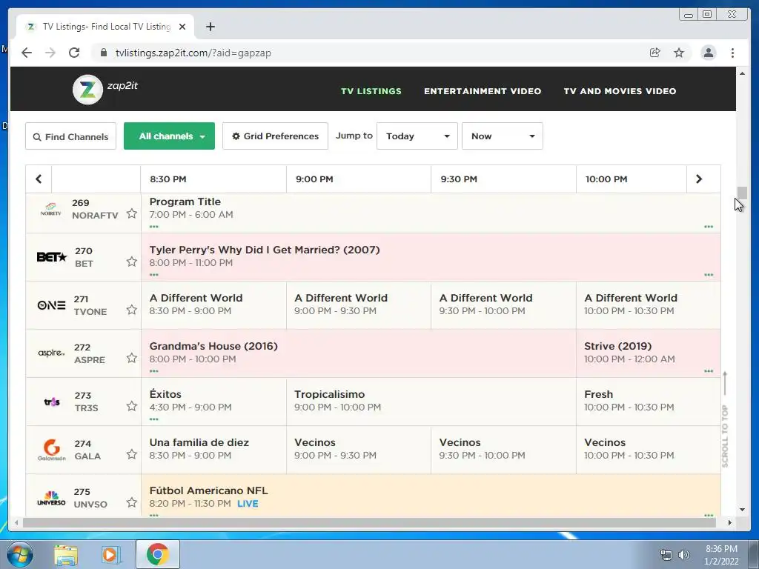This screenshot has width=759, height=569.
Task: Click Chrome icon in taskbar
Action: [x=158, y=554]
